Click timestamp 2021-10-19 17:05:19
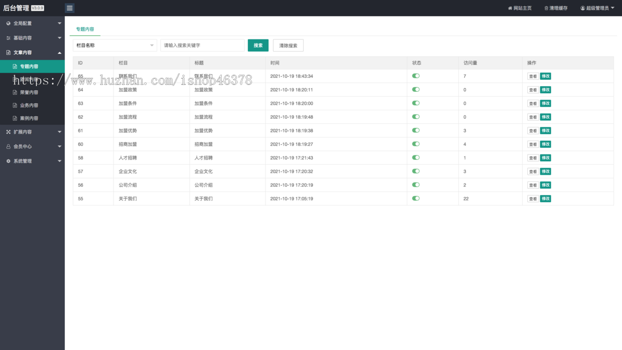The width and height of the screenshot is (622, 350). 291,199
